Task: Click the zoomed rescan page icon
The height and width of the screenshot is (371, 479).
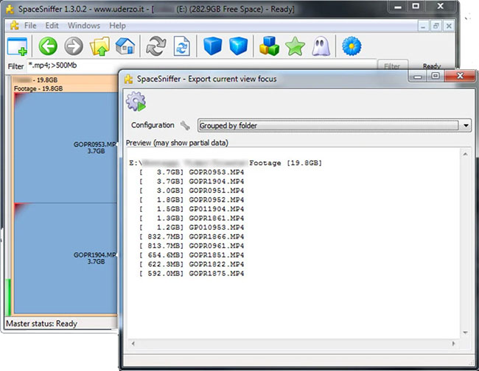Action: [x=182, y=46]
